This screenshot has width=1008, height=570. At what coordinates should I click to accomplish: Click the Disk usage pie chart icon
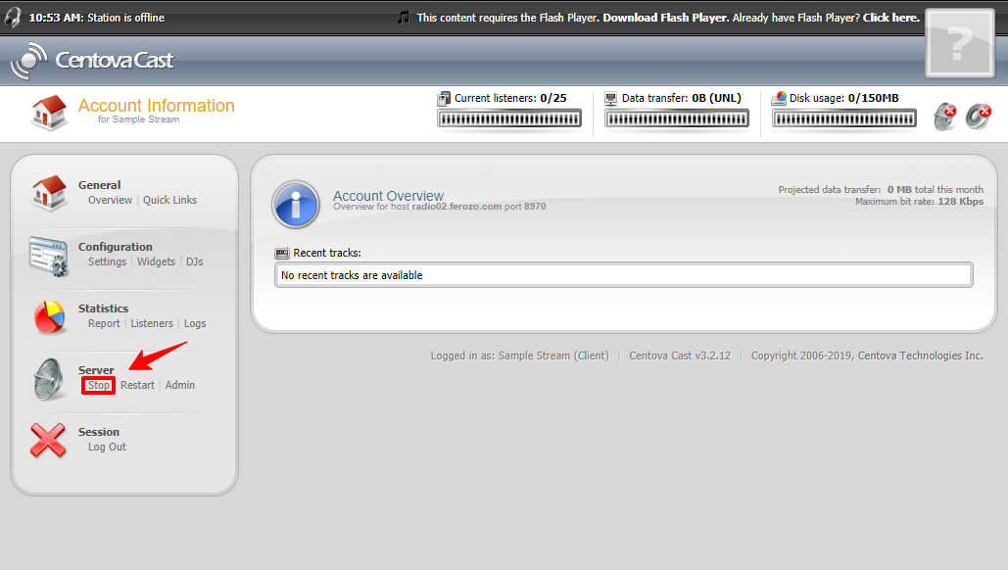pos(779,98)
